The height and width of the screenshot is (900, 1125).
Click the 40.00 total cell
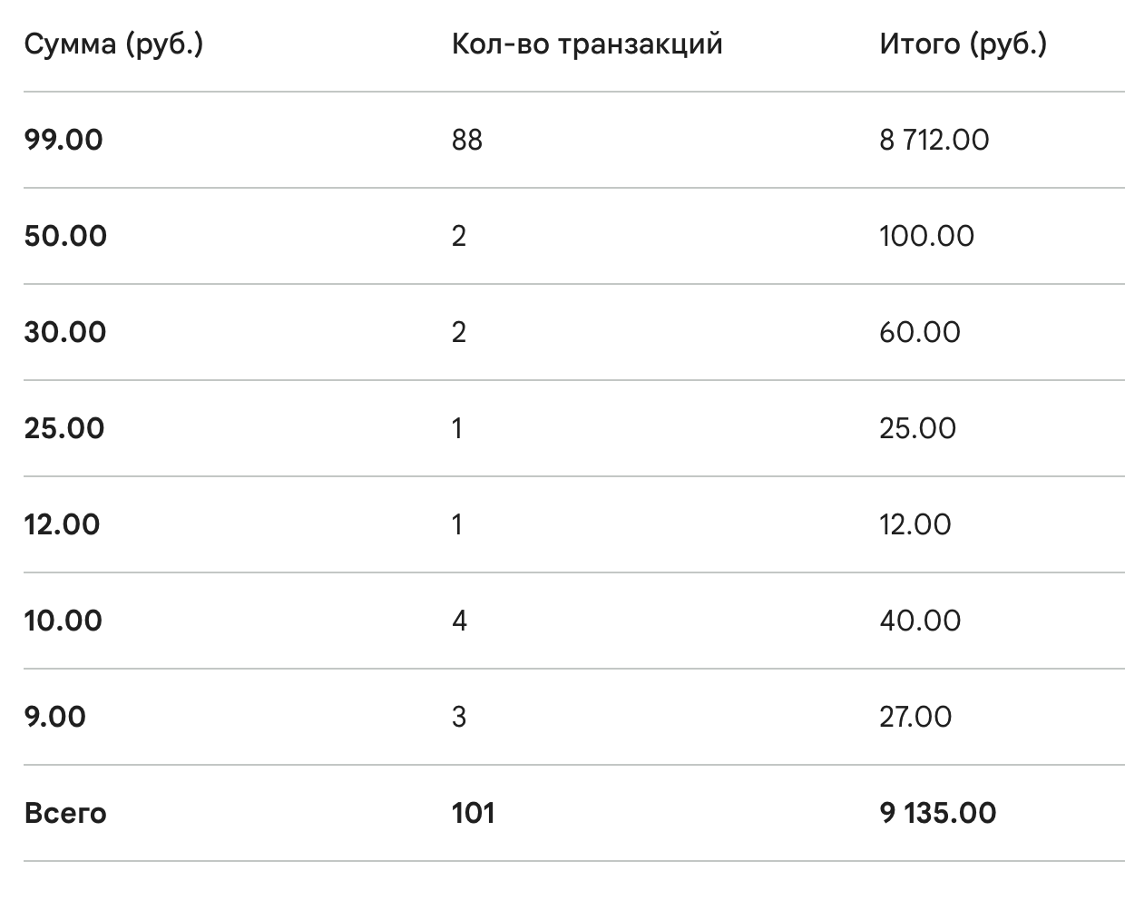click(x=919, y=621)
